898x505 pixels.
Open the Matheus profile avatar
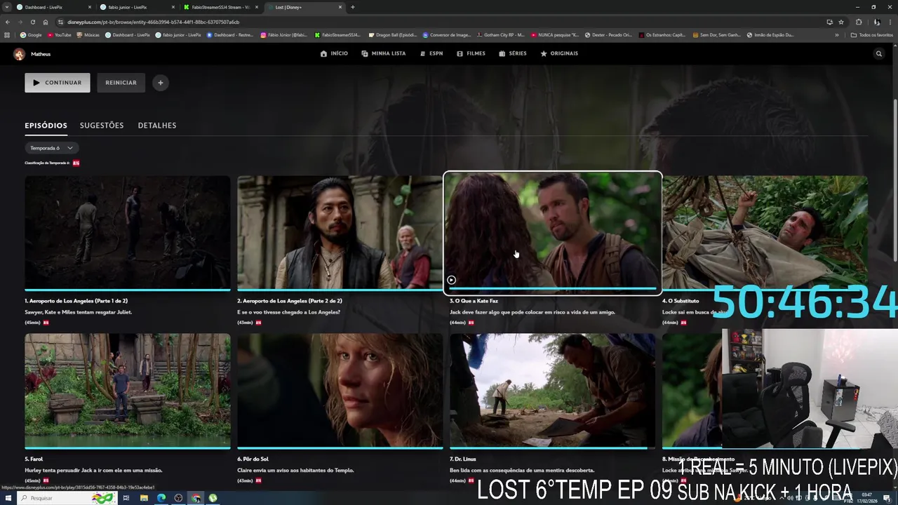[x=19, y=54]
